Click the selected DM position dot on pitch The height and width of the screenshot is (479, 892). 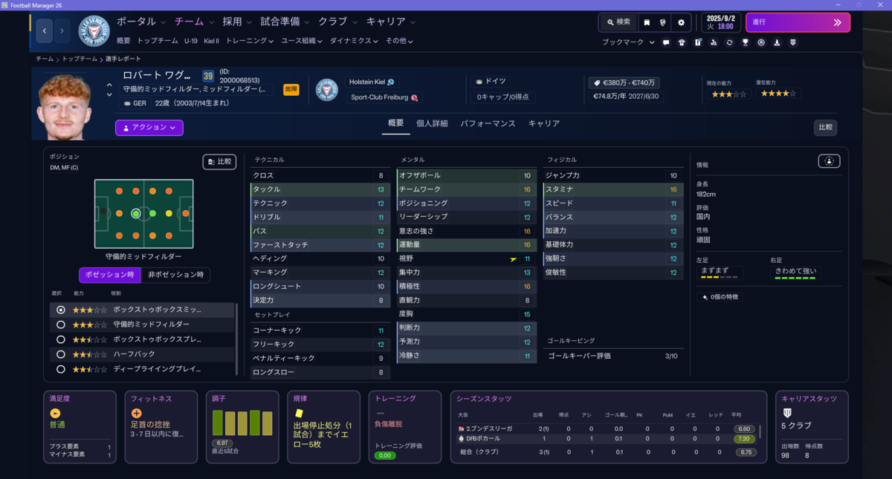[135, 213]
